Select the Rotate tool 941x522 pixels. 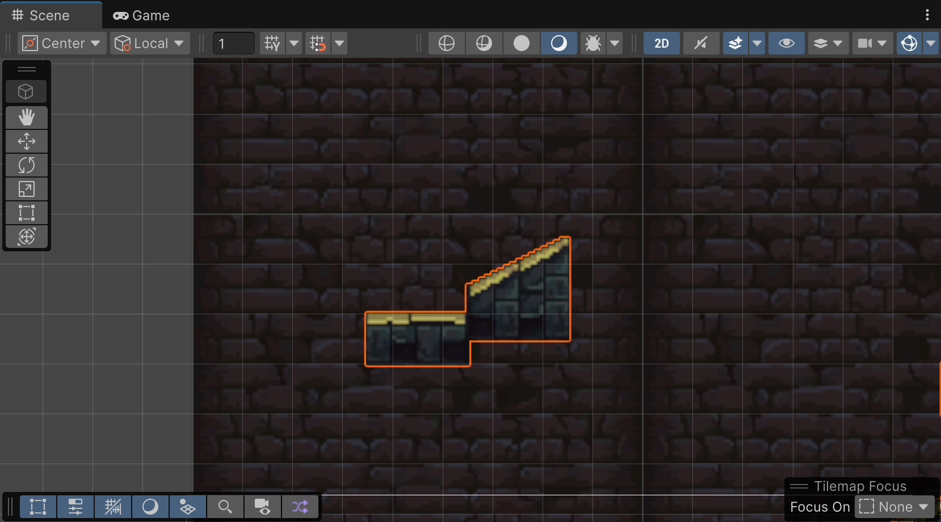click(27, 165)
